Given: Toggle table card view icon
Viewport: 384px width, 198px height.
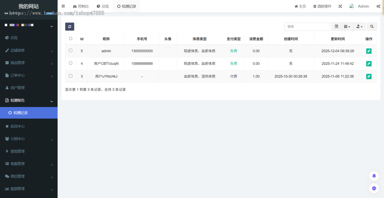Looking at the screenshot, I should coord(336,27).
